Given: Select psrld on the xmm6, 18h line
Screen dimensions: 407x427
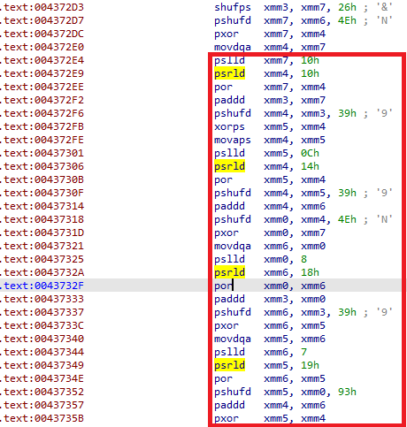Looking at the screenshot, I should (229, 272).
